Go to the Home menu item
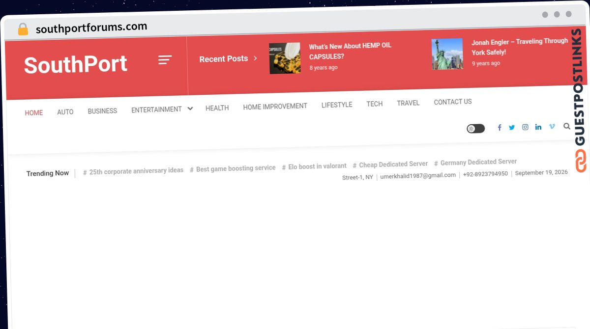This screenshot has width=590, height=329. (x=34, y=113)
